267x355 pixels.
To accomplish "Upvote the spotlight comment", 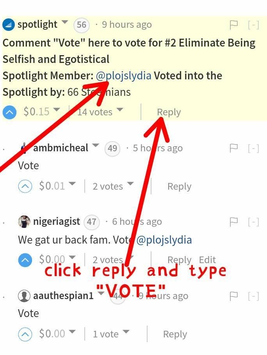I will click(x=9, y=112).
